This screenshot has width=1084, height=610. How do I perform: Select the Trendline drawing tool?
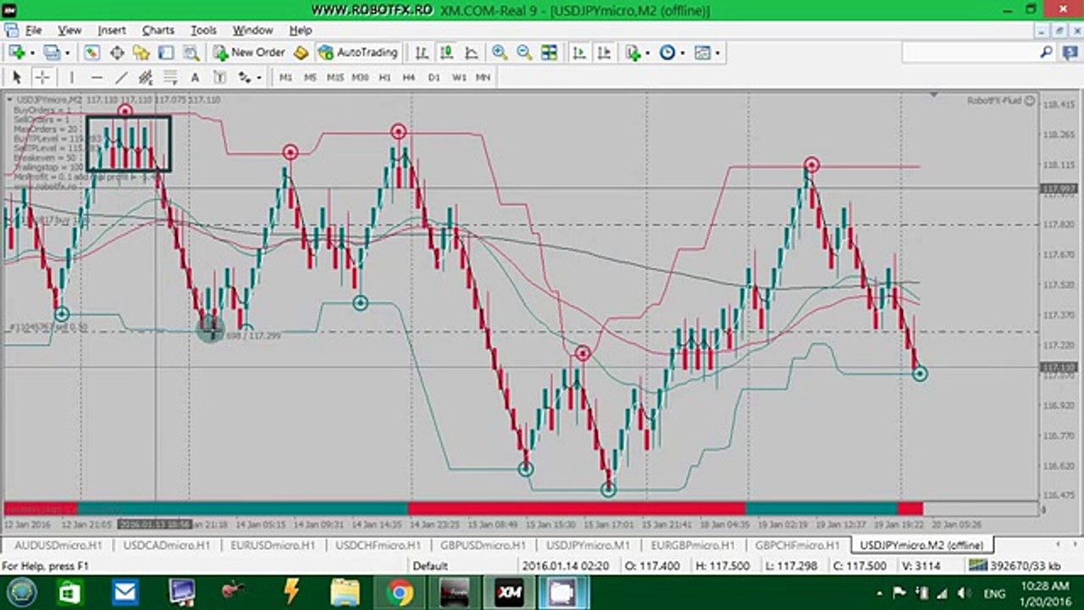point(121,77)
